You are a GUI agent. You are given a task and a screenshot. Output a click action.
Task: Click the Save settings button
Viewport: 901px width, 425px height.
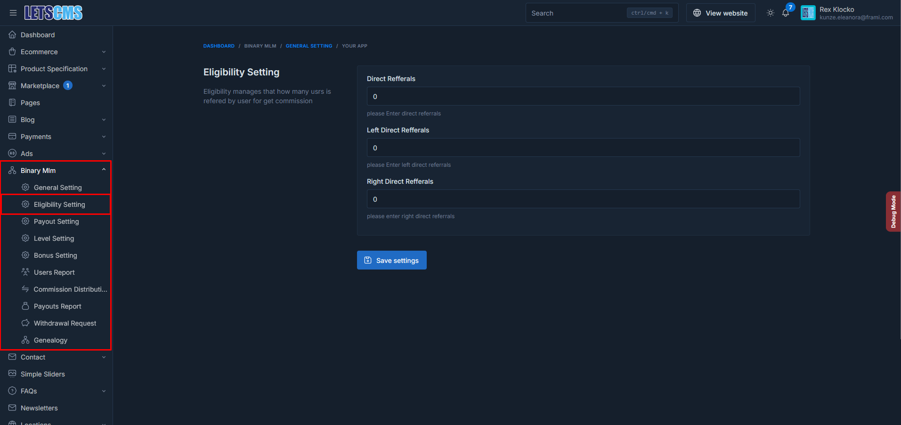point(391,260)
